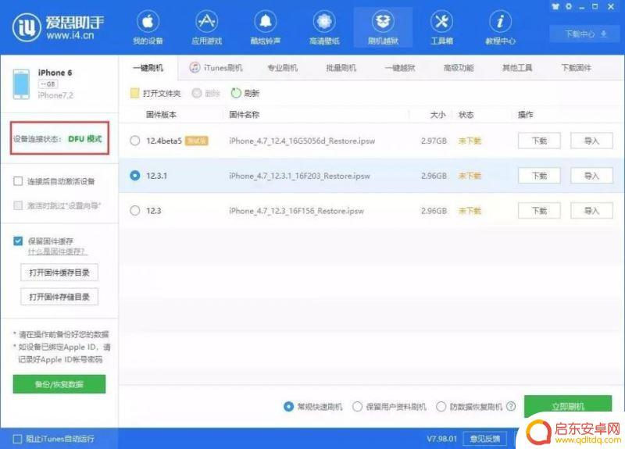Viewport: 625px width, 449px height.
Task: Switch to 高级功能 tab
Action: pyautogui.click(x=459, y=68)
